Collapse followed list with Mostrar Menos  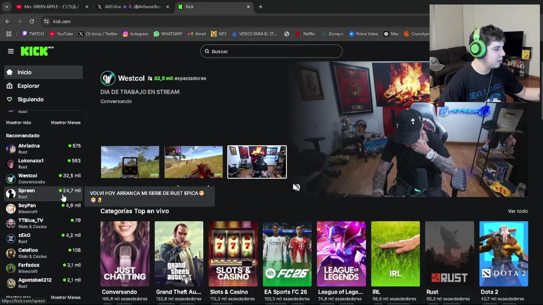click(x=65, y=122)
